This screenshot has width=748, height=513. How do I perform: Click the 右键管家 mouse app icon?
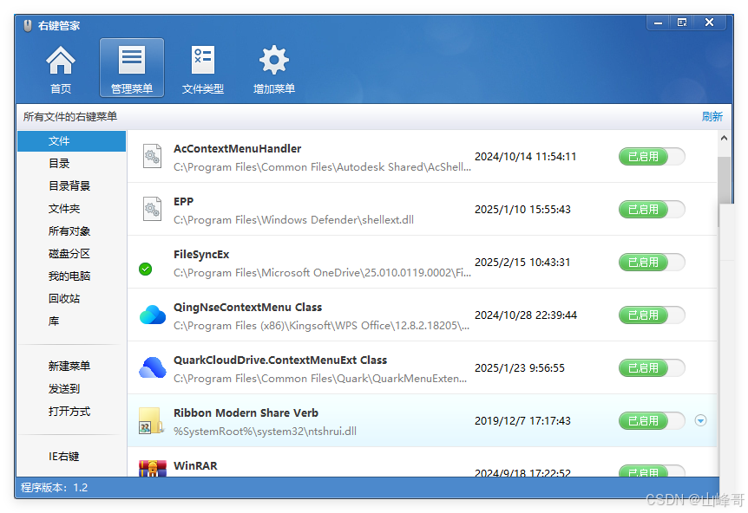tap(28, 25)
